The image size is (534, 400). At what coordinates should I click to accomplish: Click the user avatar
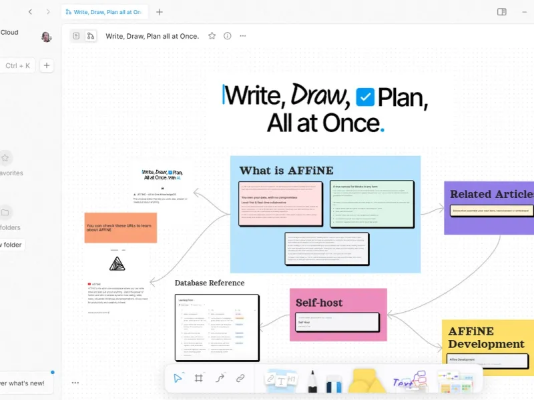click(x=46, y=37)
